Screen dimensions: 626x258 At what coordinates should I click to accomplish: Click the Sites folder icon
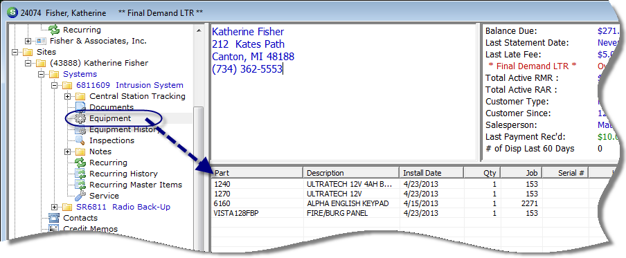[x=28, y=52]
